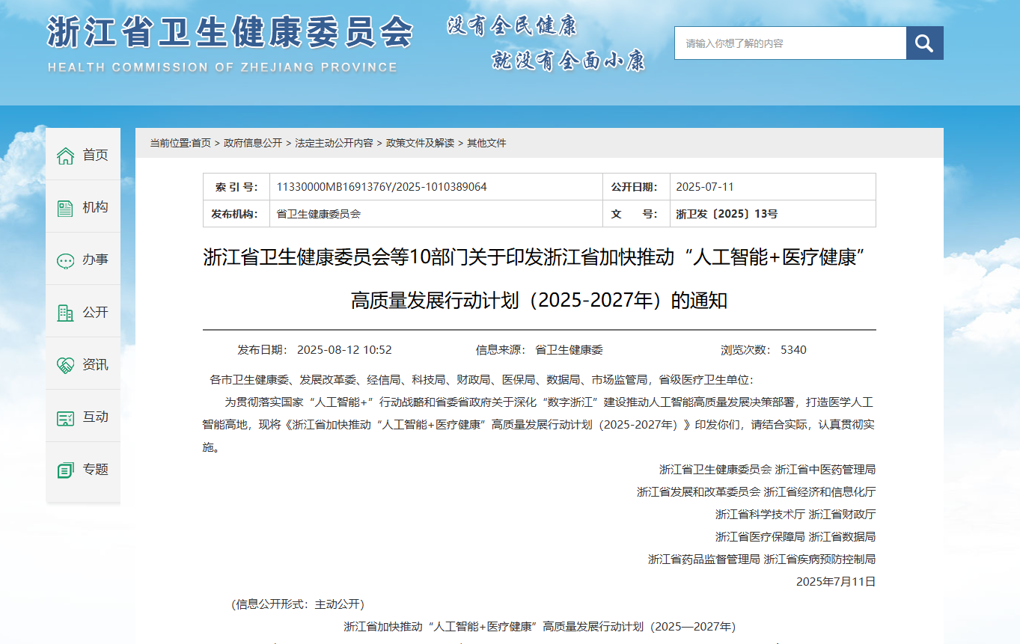The width and height of the screenshot is (1020, 644).
Task: Click the 首页 breadcrumb link
Action: pos(203,143)
